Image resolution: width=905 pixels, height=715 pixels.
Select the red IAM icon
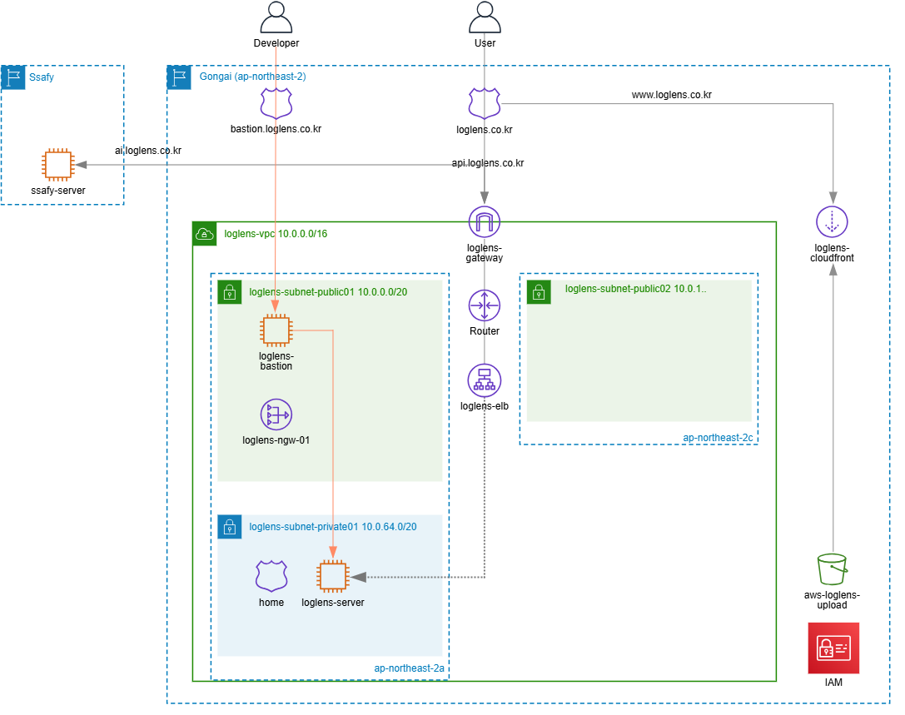click(833, 648)
